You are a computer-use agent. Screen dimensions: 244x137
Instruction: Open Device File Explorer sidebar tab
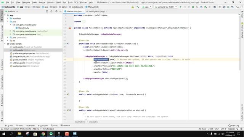pyautogui.click(x=242, y=113)
